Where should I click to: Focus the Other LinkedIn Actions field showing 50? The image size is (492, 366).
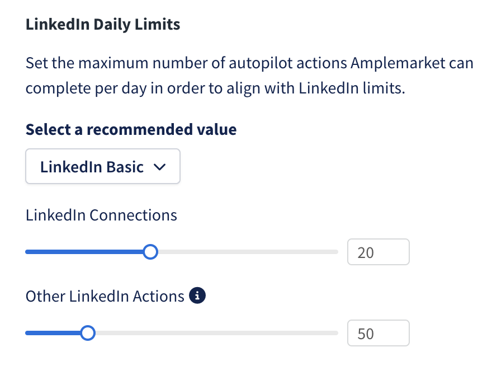(x=378, y=333)
